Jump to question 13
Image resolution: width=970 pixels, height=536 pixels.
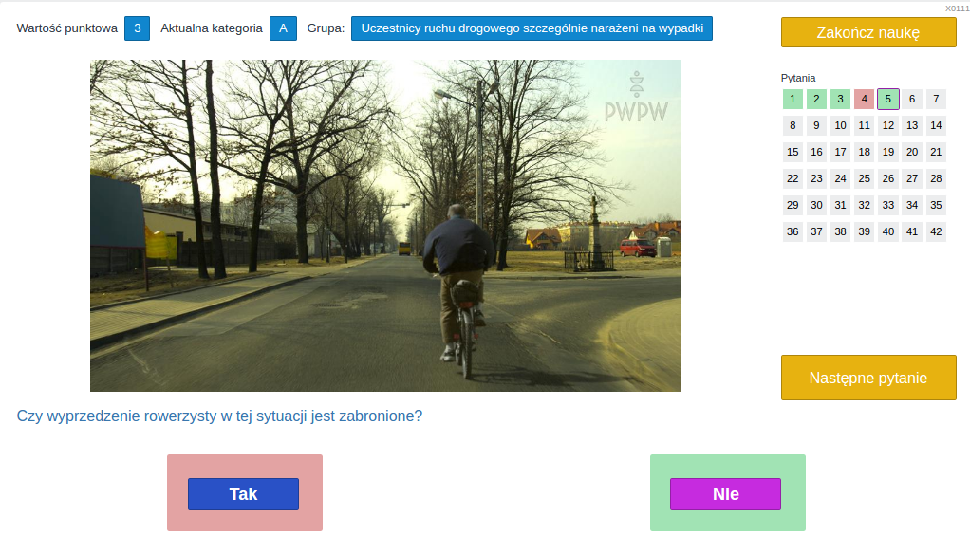click(912, 125)
